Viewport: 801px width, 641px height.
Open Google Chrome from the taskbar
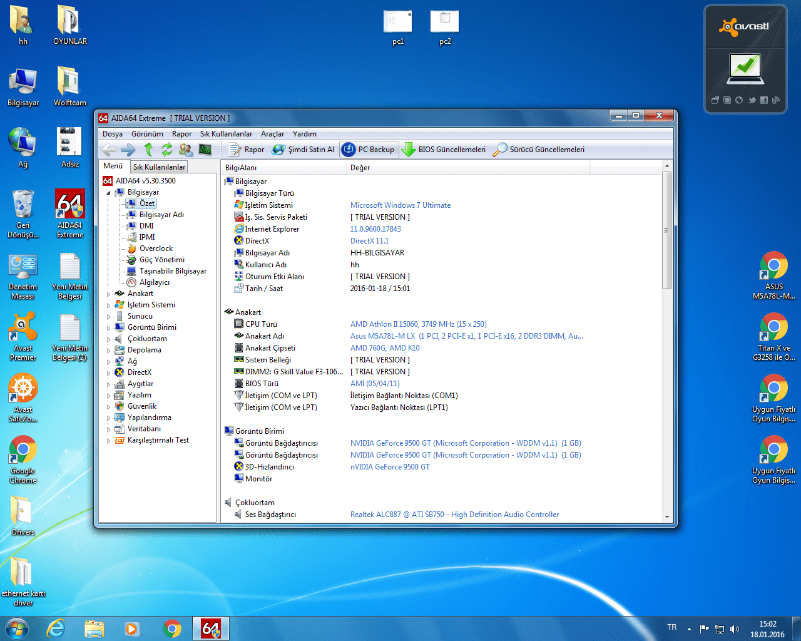[172, 628]
